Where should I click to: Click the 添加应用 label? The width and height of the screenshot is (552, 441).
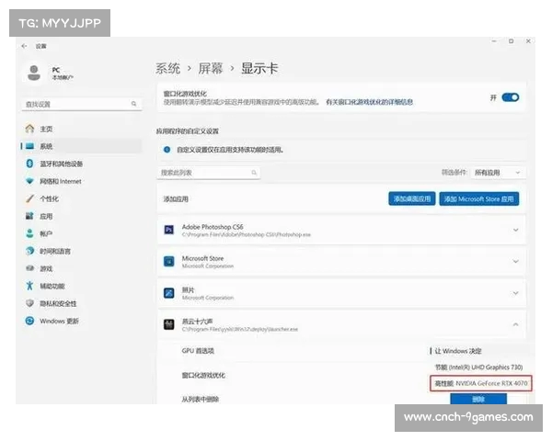tap(176, 199)
